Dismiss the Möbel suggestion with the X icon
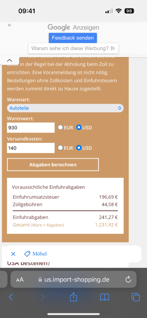The width and height of the screenshot is (147, 318). pyautogui.click(x=13, y=254)
